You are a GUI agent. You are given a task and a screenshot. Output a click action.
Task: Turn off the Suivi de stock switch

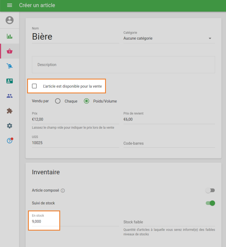point(210,203)
